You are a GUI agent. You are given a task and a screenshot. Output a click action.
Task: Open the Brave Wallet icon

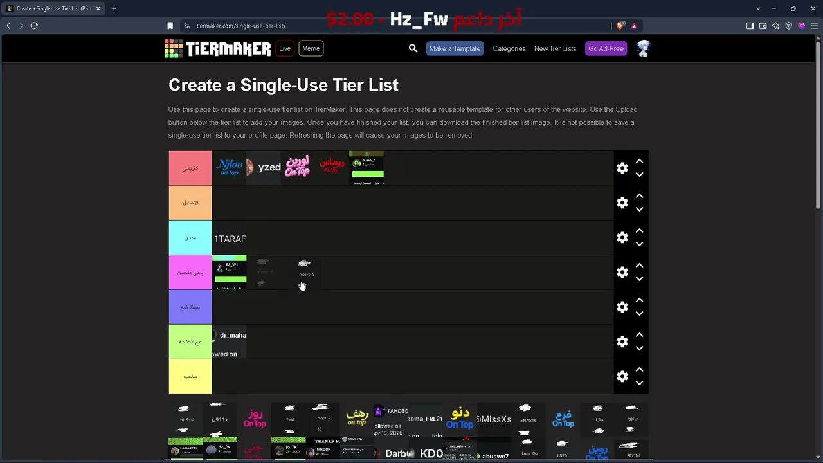pos(763,26)
